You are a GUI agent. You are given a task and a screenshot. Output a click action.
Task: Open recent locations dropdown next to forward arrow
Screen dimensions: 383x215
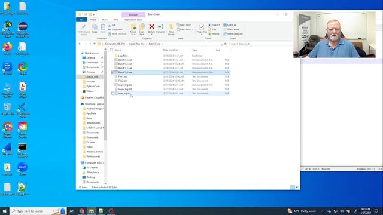coord(90,44)
